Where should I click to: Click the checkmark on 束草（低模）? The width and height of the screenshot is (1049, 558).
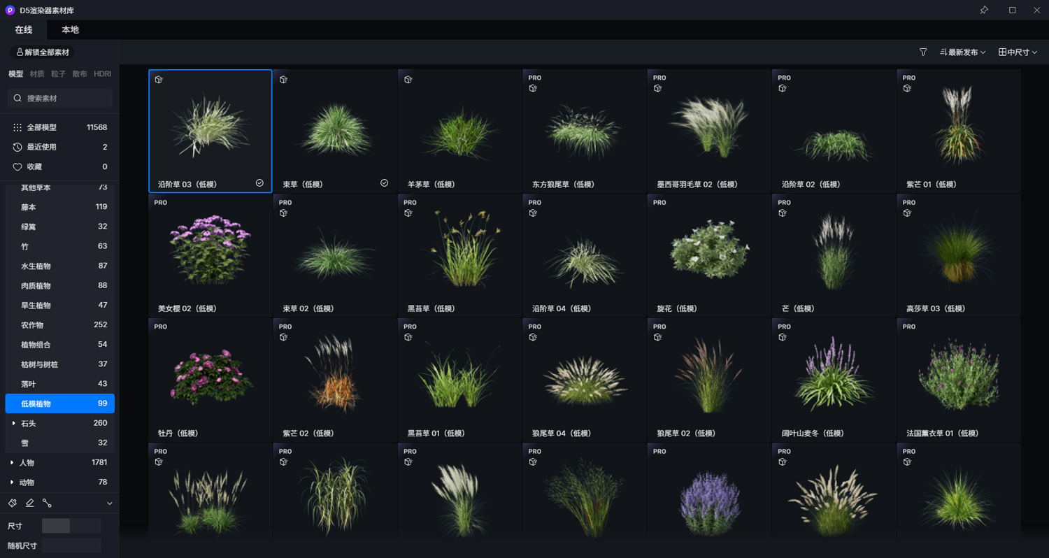point(384,183)
